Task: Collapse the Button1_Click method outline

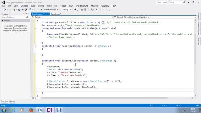Action: tap(35, 61)
